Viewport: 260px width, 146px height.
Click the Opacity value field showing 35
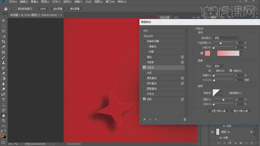tap(239, 43)
